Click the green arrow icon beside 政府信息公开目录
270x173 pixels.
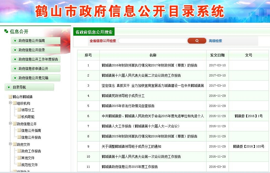(15, 50)
